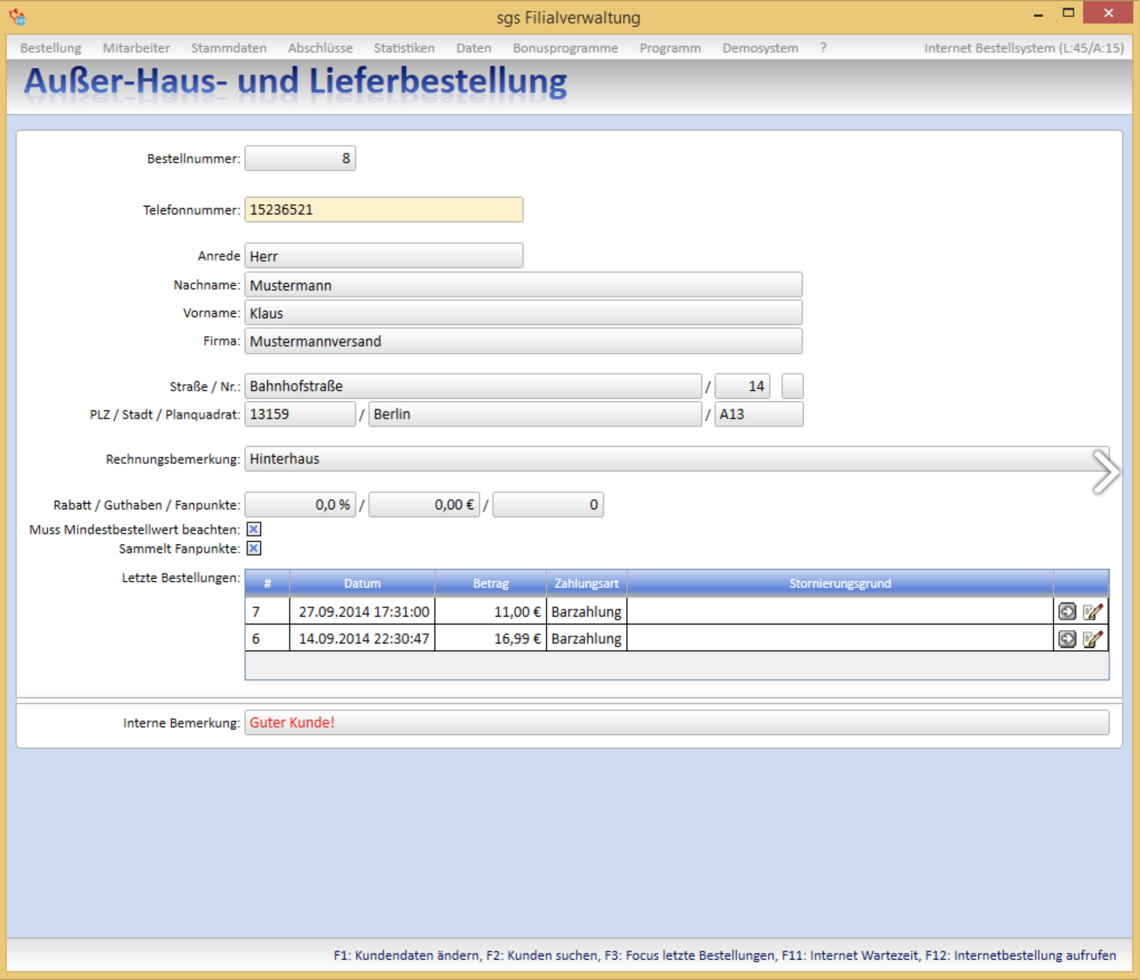Click Barzahlung cell in order 7 row
Viewport: 1140px width, 980px height.
[x=586, y=611]
